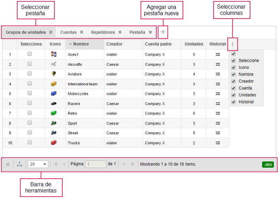Toggle Icono column visibility checkbox
The height and width of the screenshot is (199, 279).
234,67
